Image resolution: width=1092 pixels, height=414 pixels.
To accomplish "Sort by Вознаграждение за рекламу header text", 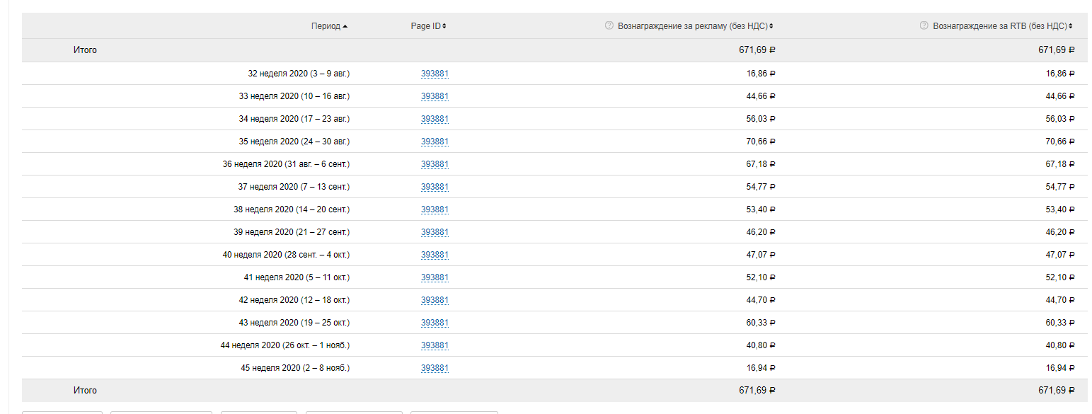I will 692,26.
